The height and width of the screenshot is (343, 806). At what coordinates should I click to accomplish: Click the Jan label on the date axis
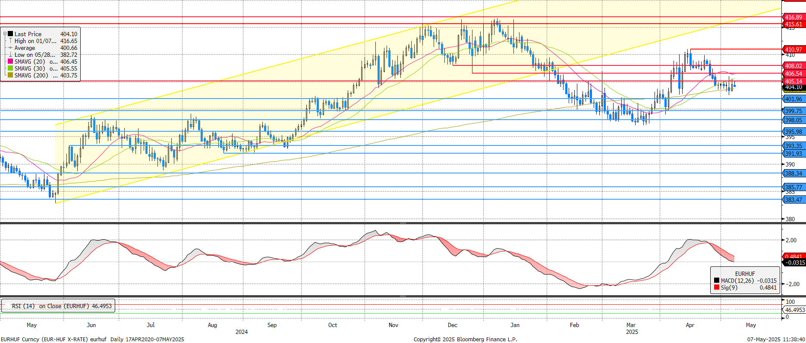pos(515,325)
